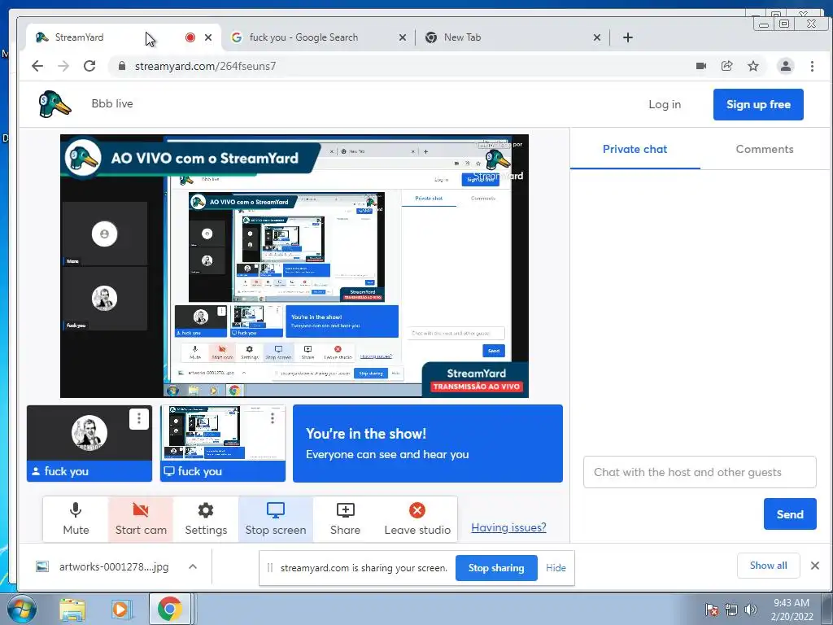Click the camera permission icon in address bar
Screen dimensions: 833x625
coord(701,66)
